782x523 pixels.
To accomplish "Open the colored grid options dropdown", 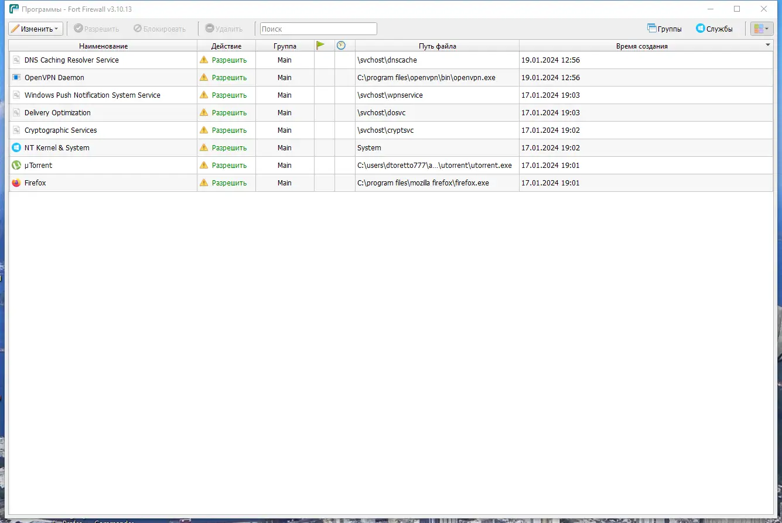I will click(761, 29).
